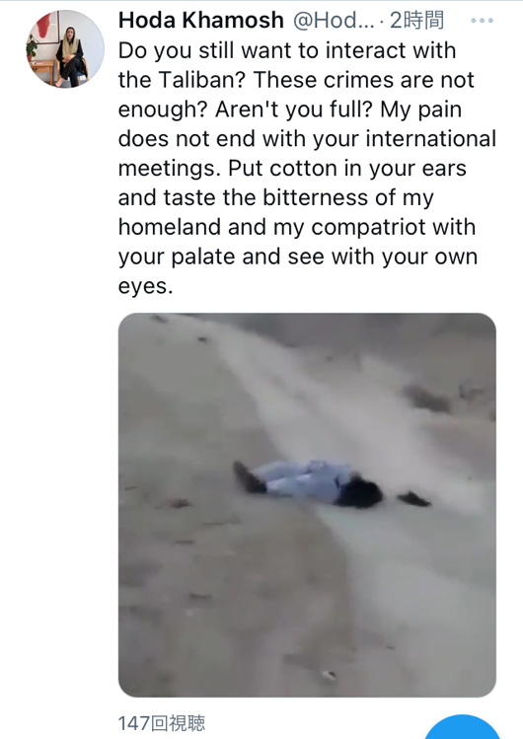Select the word 'eyes.' ending the tweet

coord(146,286)
